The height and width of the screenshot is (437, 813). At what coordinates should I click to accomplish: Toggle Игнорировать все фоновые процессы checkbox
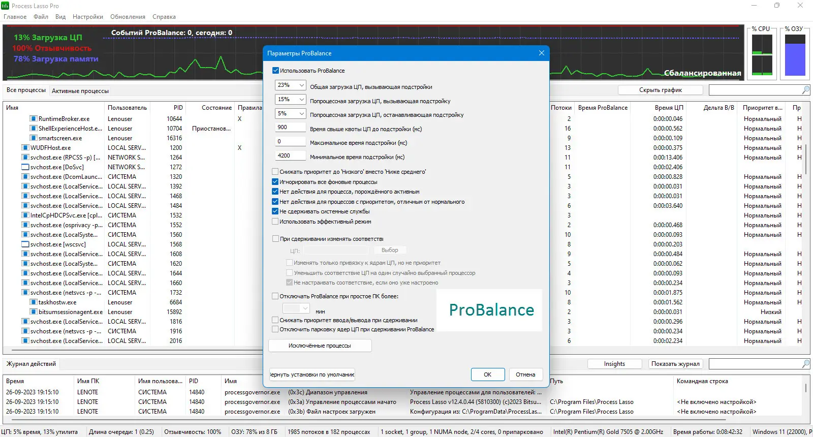tap(275, 182)
